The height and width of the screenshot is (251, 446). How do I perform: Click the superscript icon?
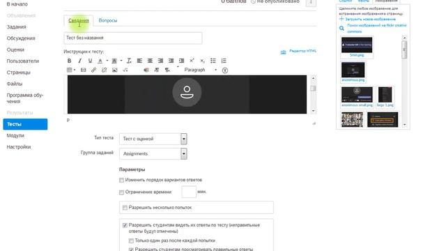pyautogui.click(x=192, y=61)
